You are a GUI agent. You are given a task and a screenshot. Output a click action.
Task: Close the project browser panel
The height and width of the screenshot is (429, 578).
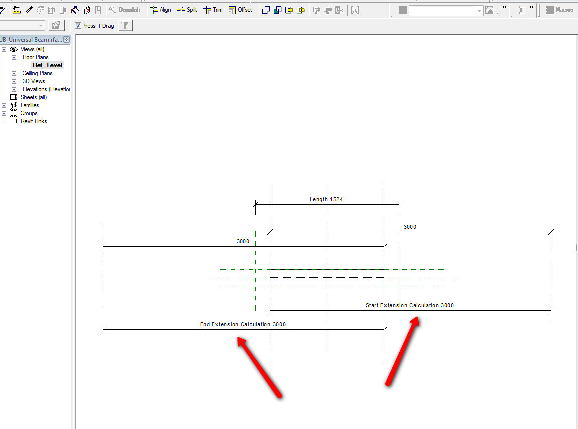click(x=66, y=40)
